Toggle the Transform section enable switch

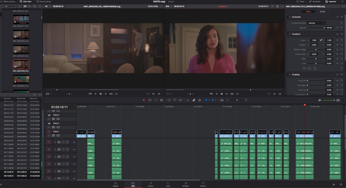pyautogui.click(x=289, y=34)
